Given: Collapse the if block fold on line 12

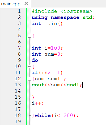Looking at the screenshot, I should (29, 79).
